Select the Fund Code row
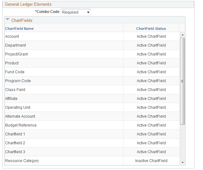Screen dimensions: 203x170 coord(92,72)
